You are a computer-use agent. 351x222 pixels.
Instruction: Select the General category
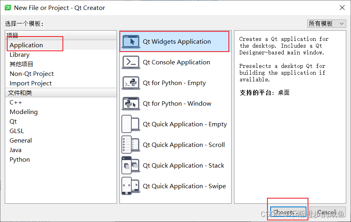tap(61, 141)
